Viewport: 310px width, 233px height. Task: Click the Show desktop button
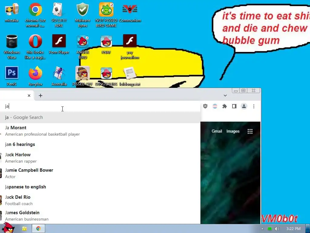pyautogui.click(x=308, y=229)
